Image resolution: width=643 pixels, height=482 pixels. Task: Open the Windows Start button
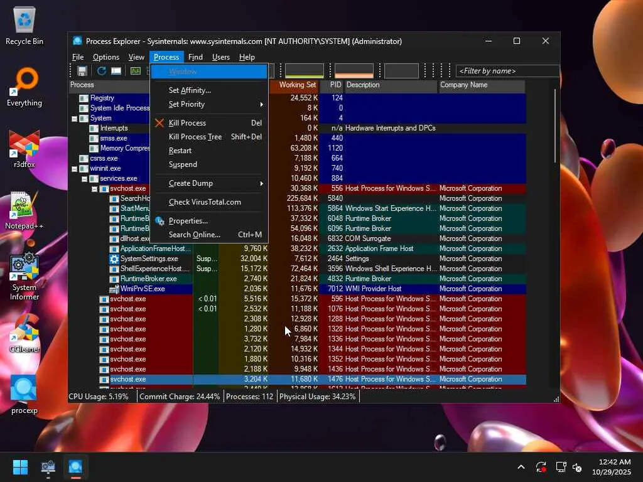[x=20, y=467]
